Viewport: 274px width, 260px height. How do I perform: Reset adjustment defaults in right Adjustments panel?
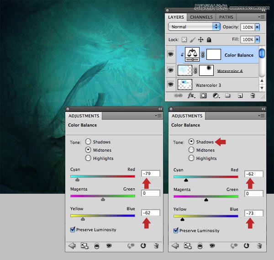[x=247, y=246]
